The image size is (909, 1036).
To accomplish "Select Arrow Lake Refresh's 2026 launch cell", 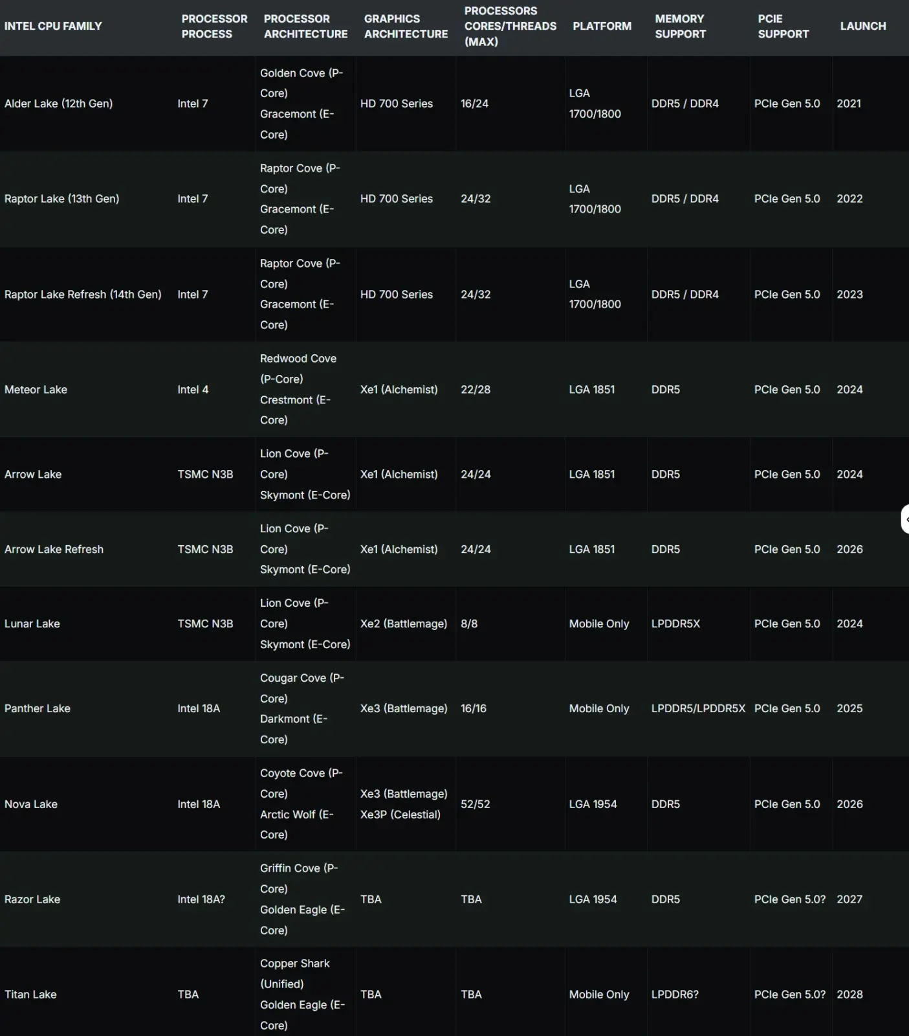I will (x=849, y=549).
